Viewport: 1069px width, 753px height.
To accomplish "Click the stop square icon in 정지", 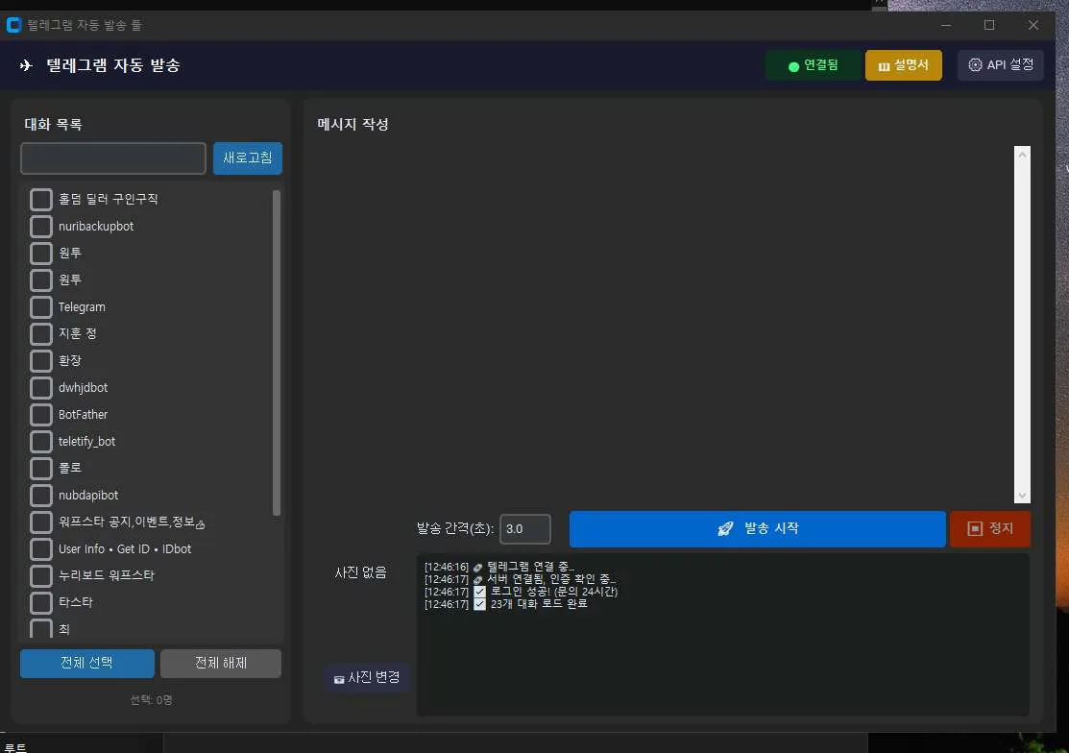I will 975,529.
